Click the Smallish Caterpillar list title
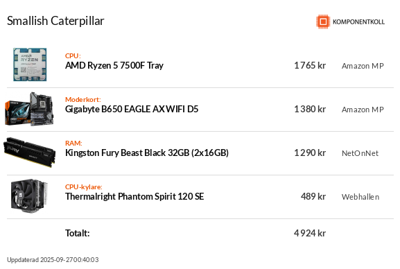This screenshot has width=400, height=269. [55, 21]
